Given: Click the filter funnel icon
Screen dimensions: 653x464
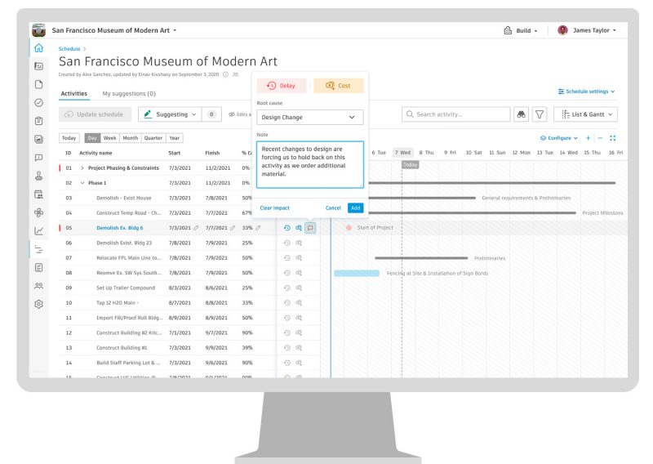Looking at the screenshot, I should point(540,114).
